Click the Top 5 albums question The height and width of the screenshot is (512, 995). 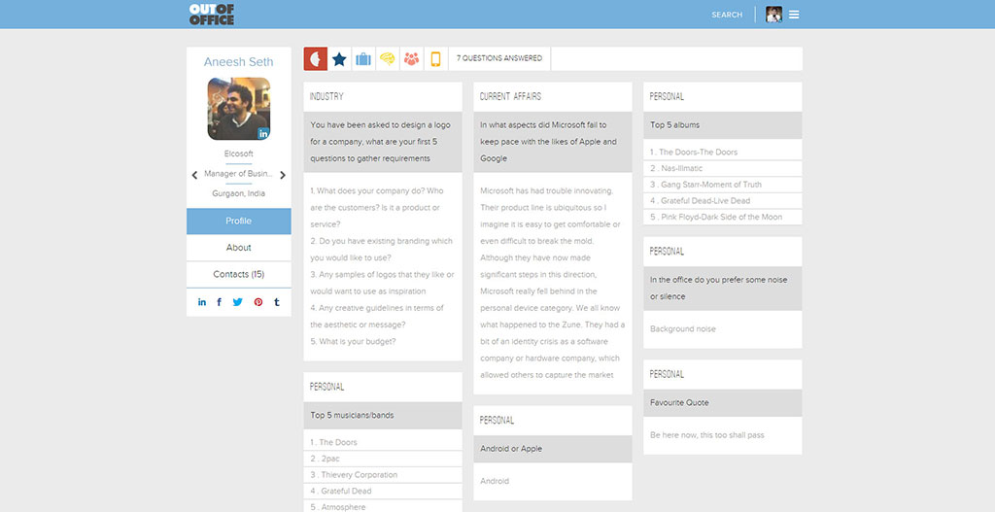723,125
